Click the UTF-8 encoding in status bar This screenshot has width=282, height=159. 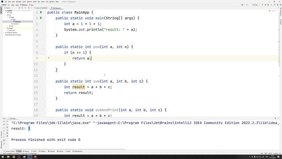[x=270, y=153]
